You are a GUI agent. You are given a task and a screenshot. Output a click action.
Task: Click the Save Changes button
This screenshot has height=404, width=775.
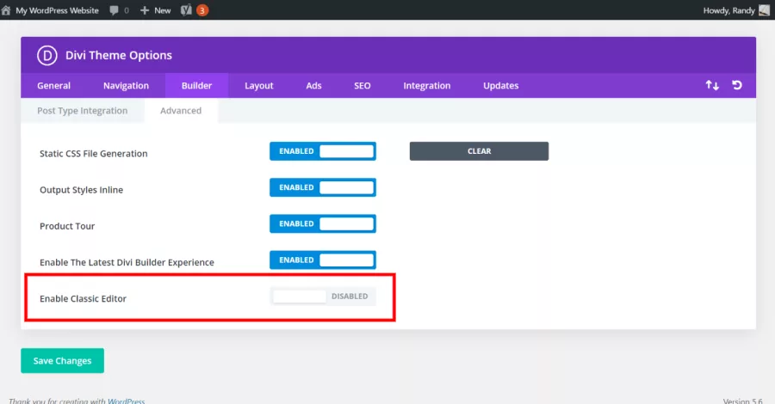coord(62,360)
